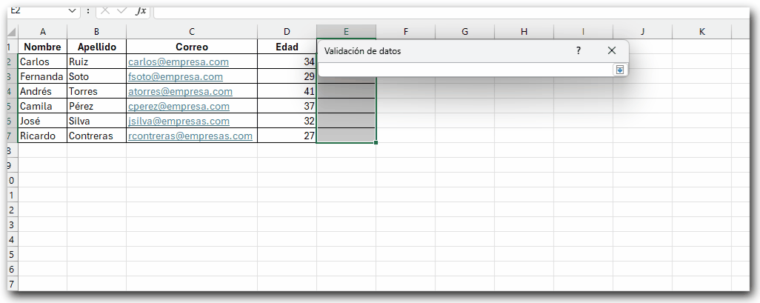Click the Insert Function fx icon

[141, 10]
